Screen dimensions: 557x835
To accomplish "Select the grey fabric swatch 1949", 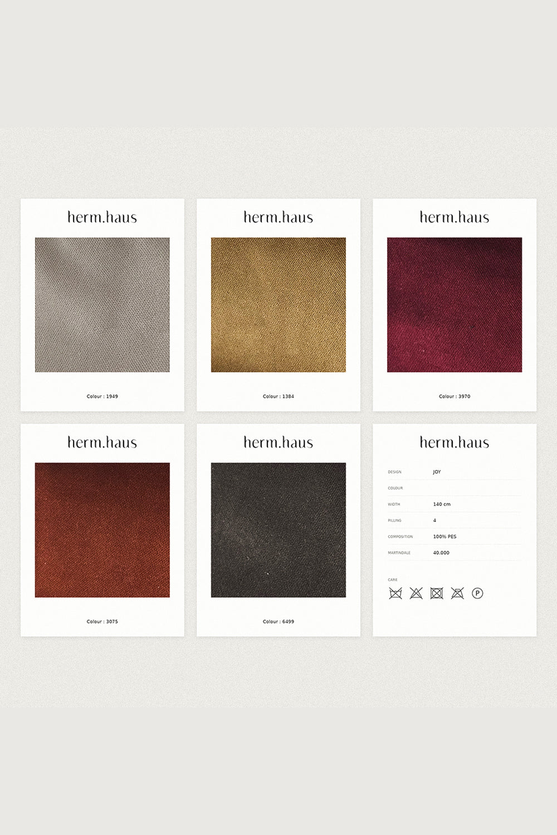I will 102,304.
